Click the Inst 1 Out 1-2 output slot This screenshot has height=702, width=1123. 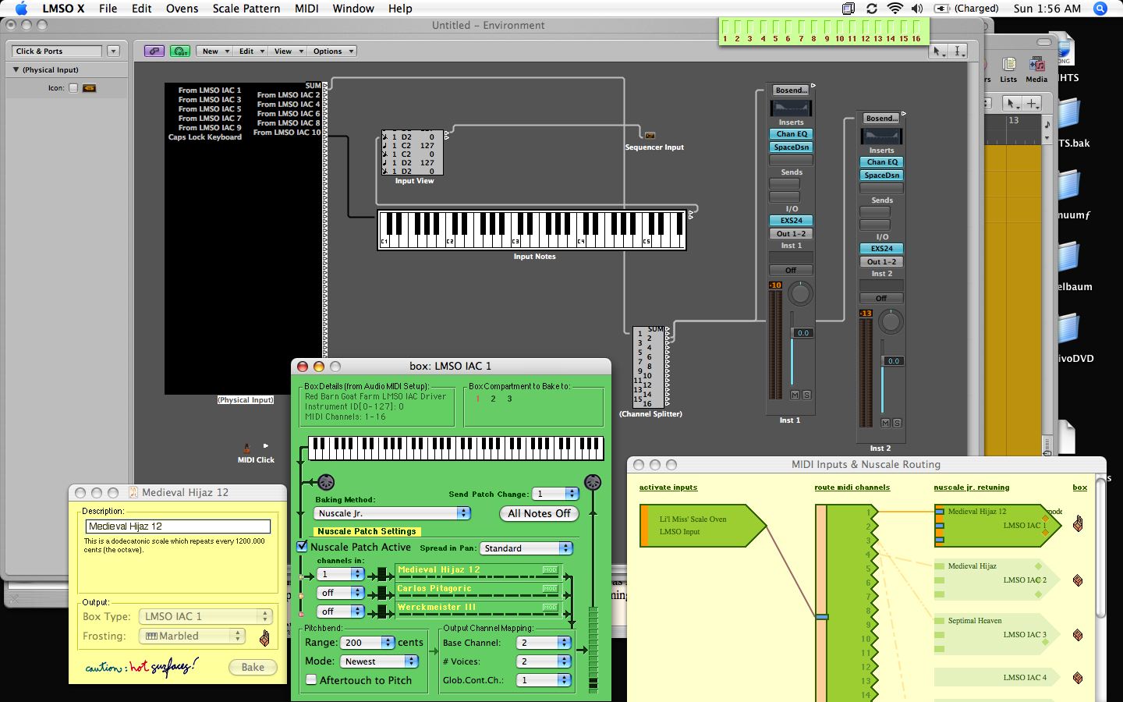[791, 234]
